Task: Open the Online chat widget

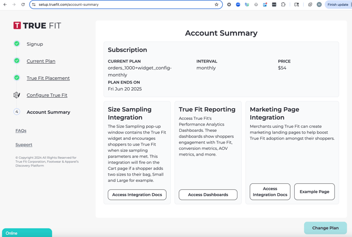Action: tap(27, 233)
